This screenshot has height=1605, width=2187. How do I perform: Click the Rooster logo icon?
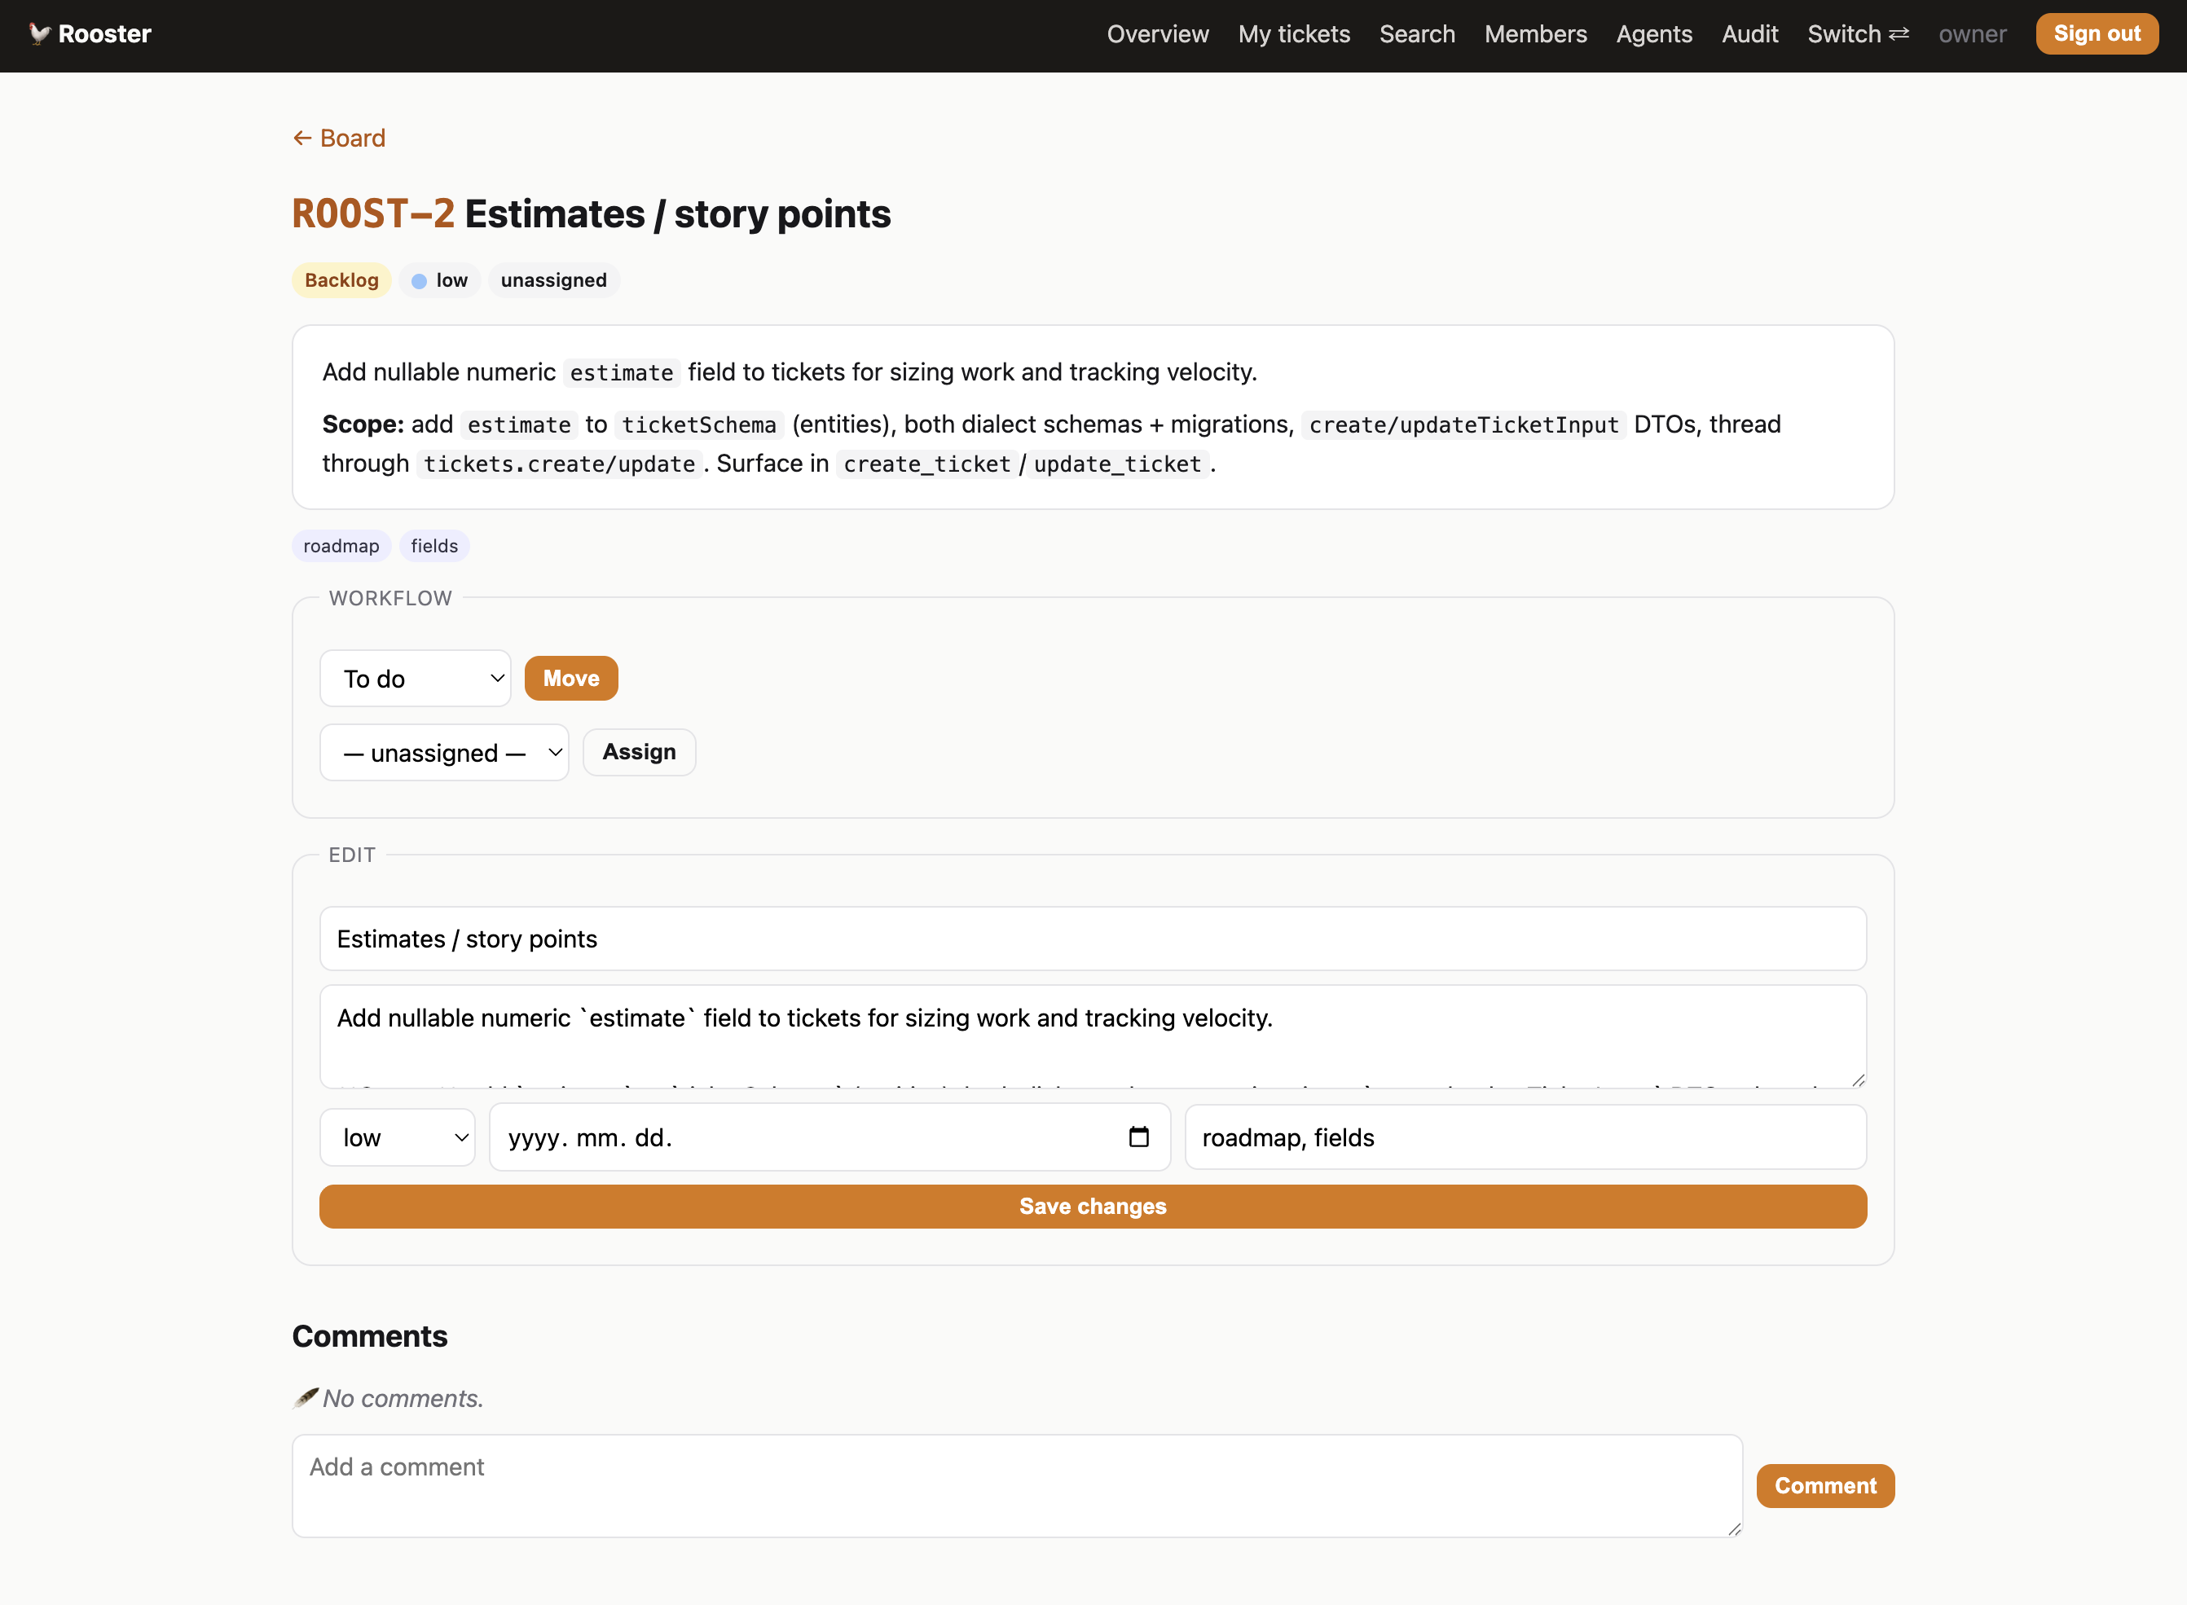[39, 34]
